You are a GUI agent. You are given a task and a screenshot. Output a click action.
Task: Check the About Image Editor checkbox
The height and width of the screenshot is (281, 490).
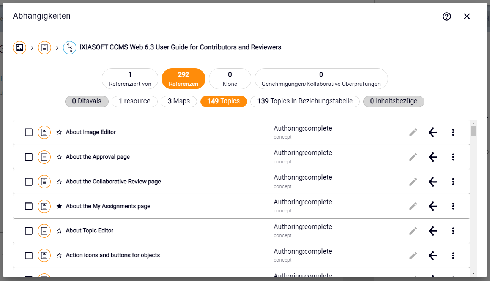click(28, 133)
